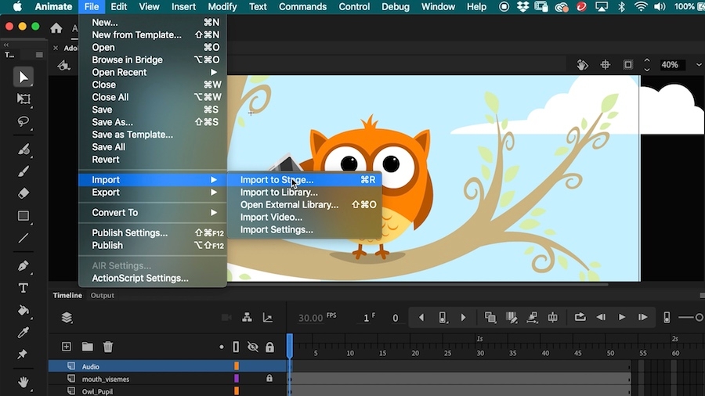Screen dimensions: 705x396
Task: Step back one frame
Action: pyautogui.click(x=601, y=318)
